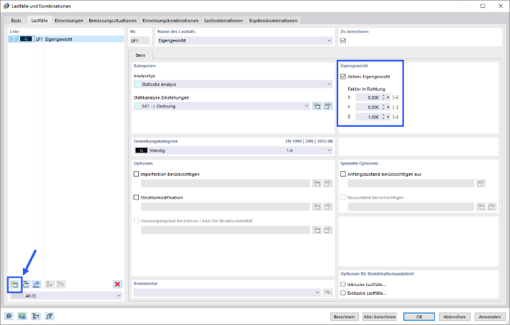Check Inklusive Lastfälle option

(343, 284)
